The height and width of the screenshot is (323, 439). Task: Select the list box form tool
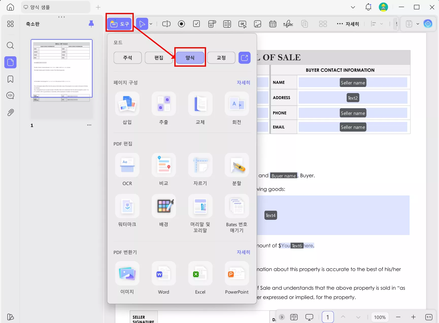pos(227,24)
